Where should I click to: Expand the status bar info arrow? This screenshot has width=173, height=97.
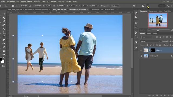[38, 96]
